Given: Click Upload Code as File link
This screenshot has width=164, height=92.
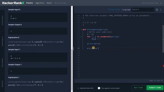Looking at the screenshot, I should pos(87,88).
